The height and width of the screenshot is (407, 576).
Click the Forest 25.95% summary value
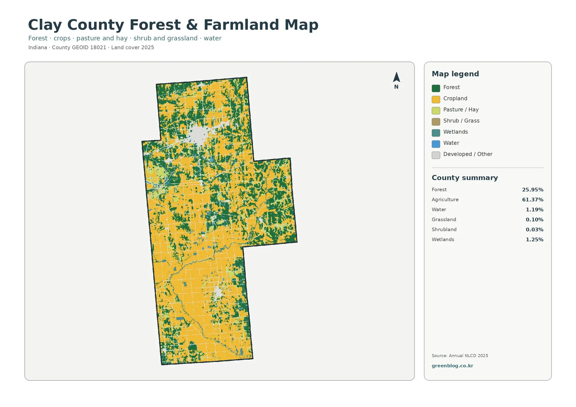(x=532, y=190)
